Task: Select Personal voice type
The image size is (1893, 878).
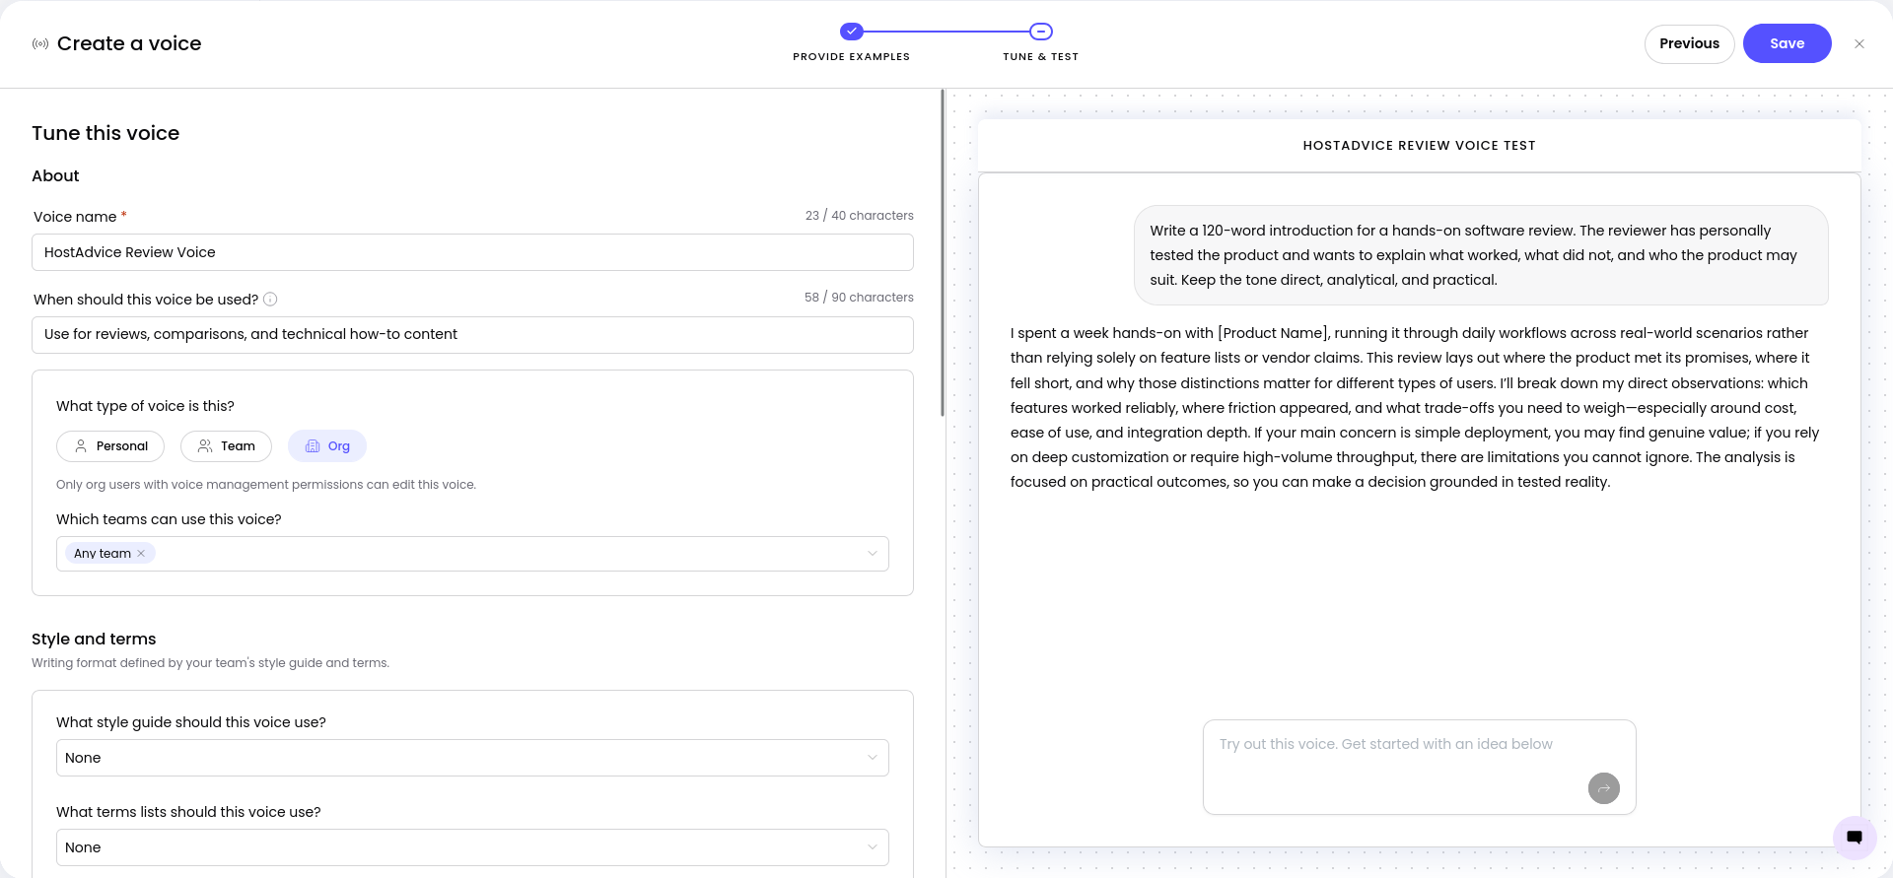Action: [110, 446]
